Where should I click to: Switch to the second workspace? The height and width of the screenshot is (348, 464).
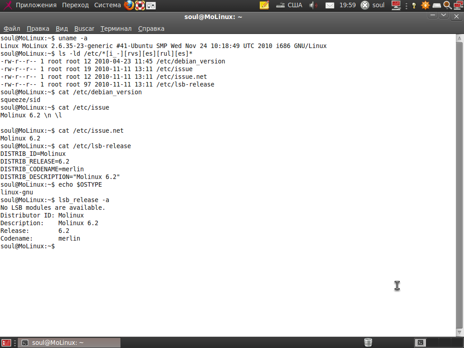click(433, 343)
